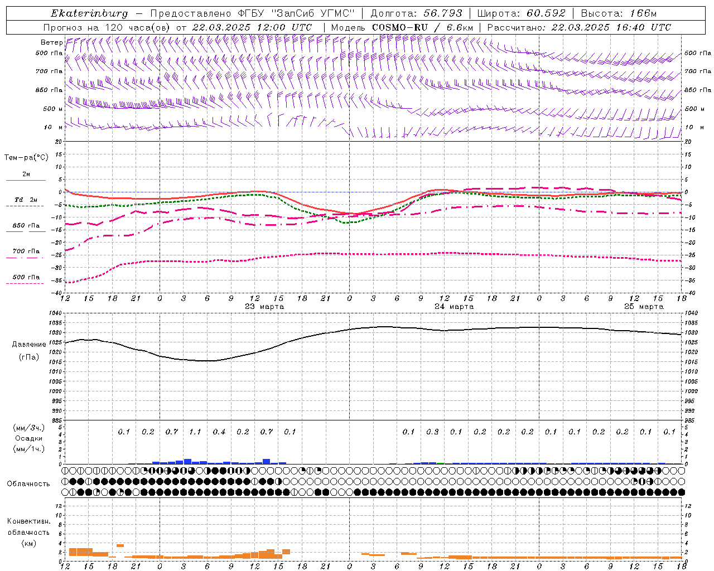Select the 'Предоставлено ФГБУ ЗапСиб УГМС' provider text

[253, 13]
